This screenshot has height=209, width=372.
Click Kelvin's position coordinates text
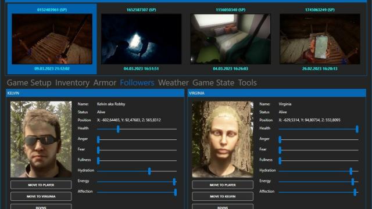[129, 120]
